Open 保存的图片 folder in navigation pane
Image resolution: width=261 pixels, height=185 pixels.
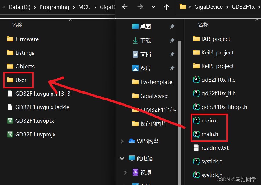pyautogui.click(x=149, y=124)
